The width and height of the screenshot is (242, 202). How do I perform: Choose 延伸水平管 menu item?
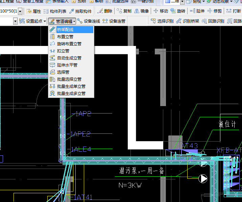(x=71, y=65)
